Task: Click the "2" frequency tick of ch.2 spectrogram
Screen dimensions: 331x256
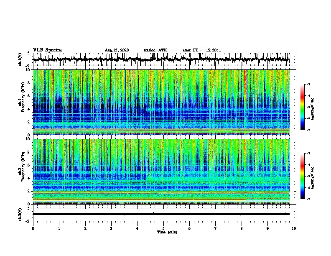Action: pyautogui.click(x=29, y=191)
